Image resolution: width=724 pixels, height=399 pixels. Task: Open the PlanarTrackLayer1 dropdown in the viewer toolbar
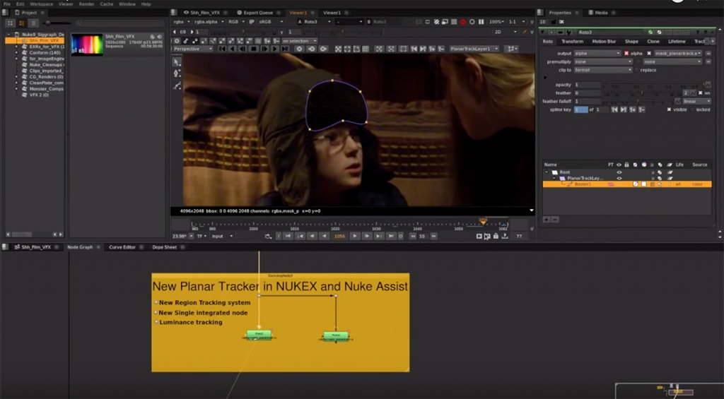(474, 49)
